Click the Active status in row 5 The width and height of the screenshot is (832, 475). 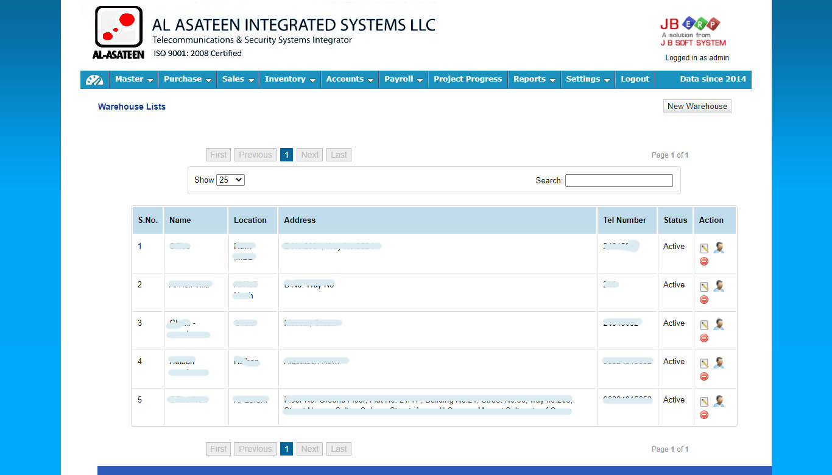pyautogui.click(x=674, y=400)
